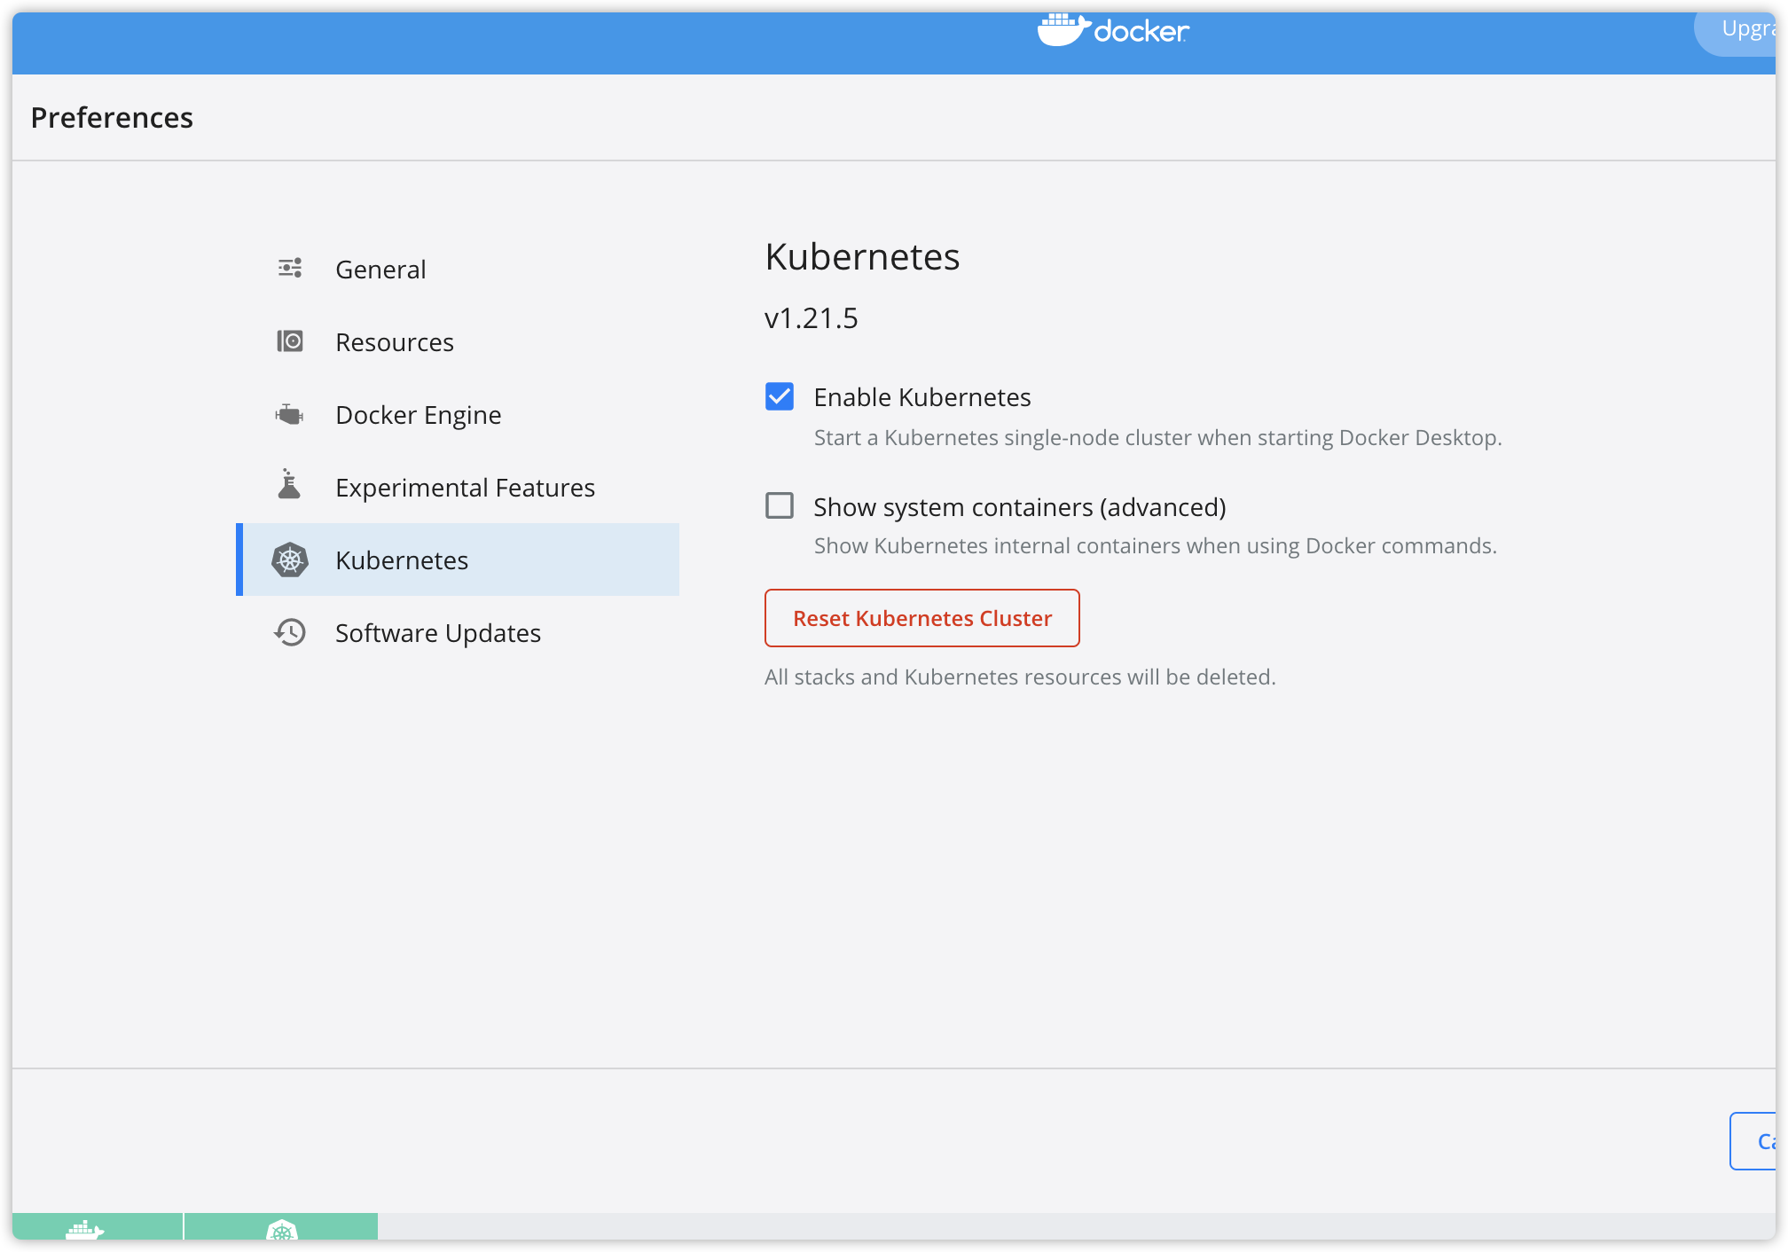This screenshot has width=1788, height=1252.
Task: Click the Docker logo in header
Action: pos(1113,31)
